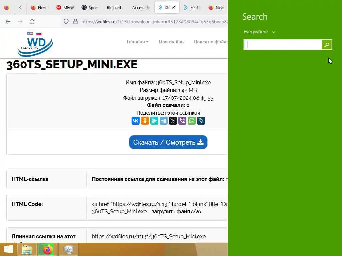Switch site language with the Russian flag
The height and width of the screenshot is (256, 342).
(x=39, y=34)
